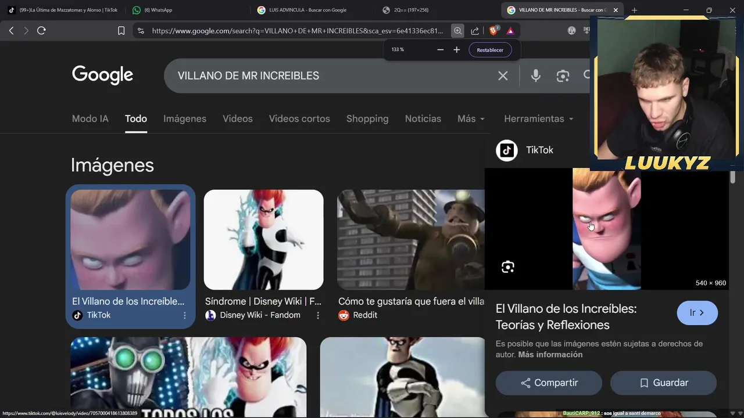Start voice search with microphone
The height and width of the screenshot is (418, 744).
[x=535, y=75]
